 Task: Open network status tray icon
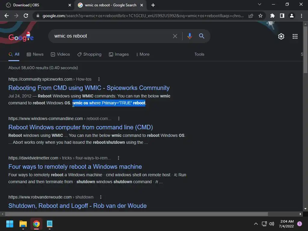point(264,224)
